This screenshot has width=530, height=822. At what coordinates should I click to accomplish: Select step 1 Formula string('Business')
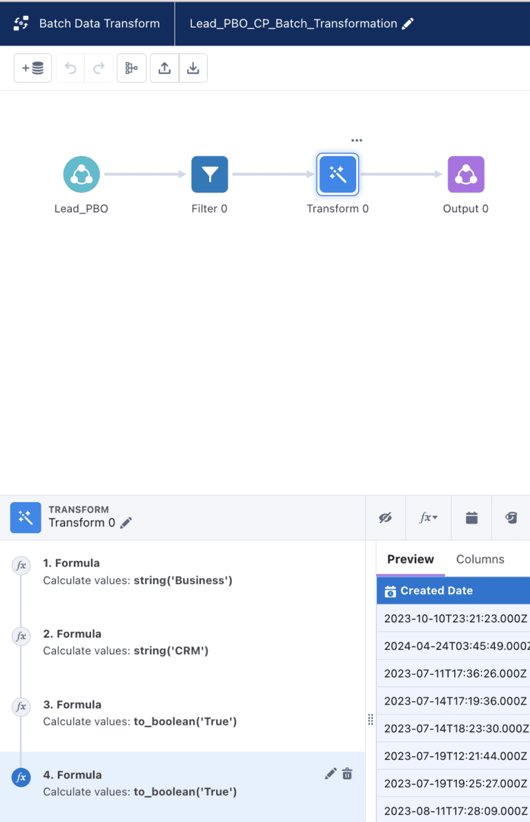click(x=182, y=572)
